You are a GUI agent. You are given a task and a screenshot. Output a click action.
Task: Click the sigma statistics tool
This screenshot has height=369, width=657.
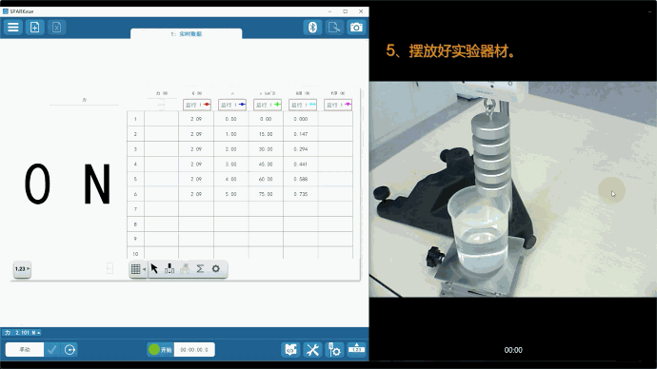(200, 268)
